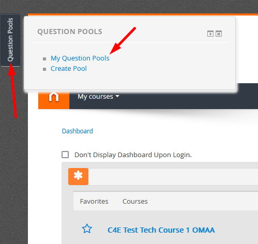Image resolution: width=258 pixels, height=244 pixels.
Task: Click the caret arrow after My courses
Action: point(117,96)
